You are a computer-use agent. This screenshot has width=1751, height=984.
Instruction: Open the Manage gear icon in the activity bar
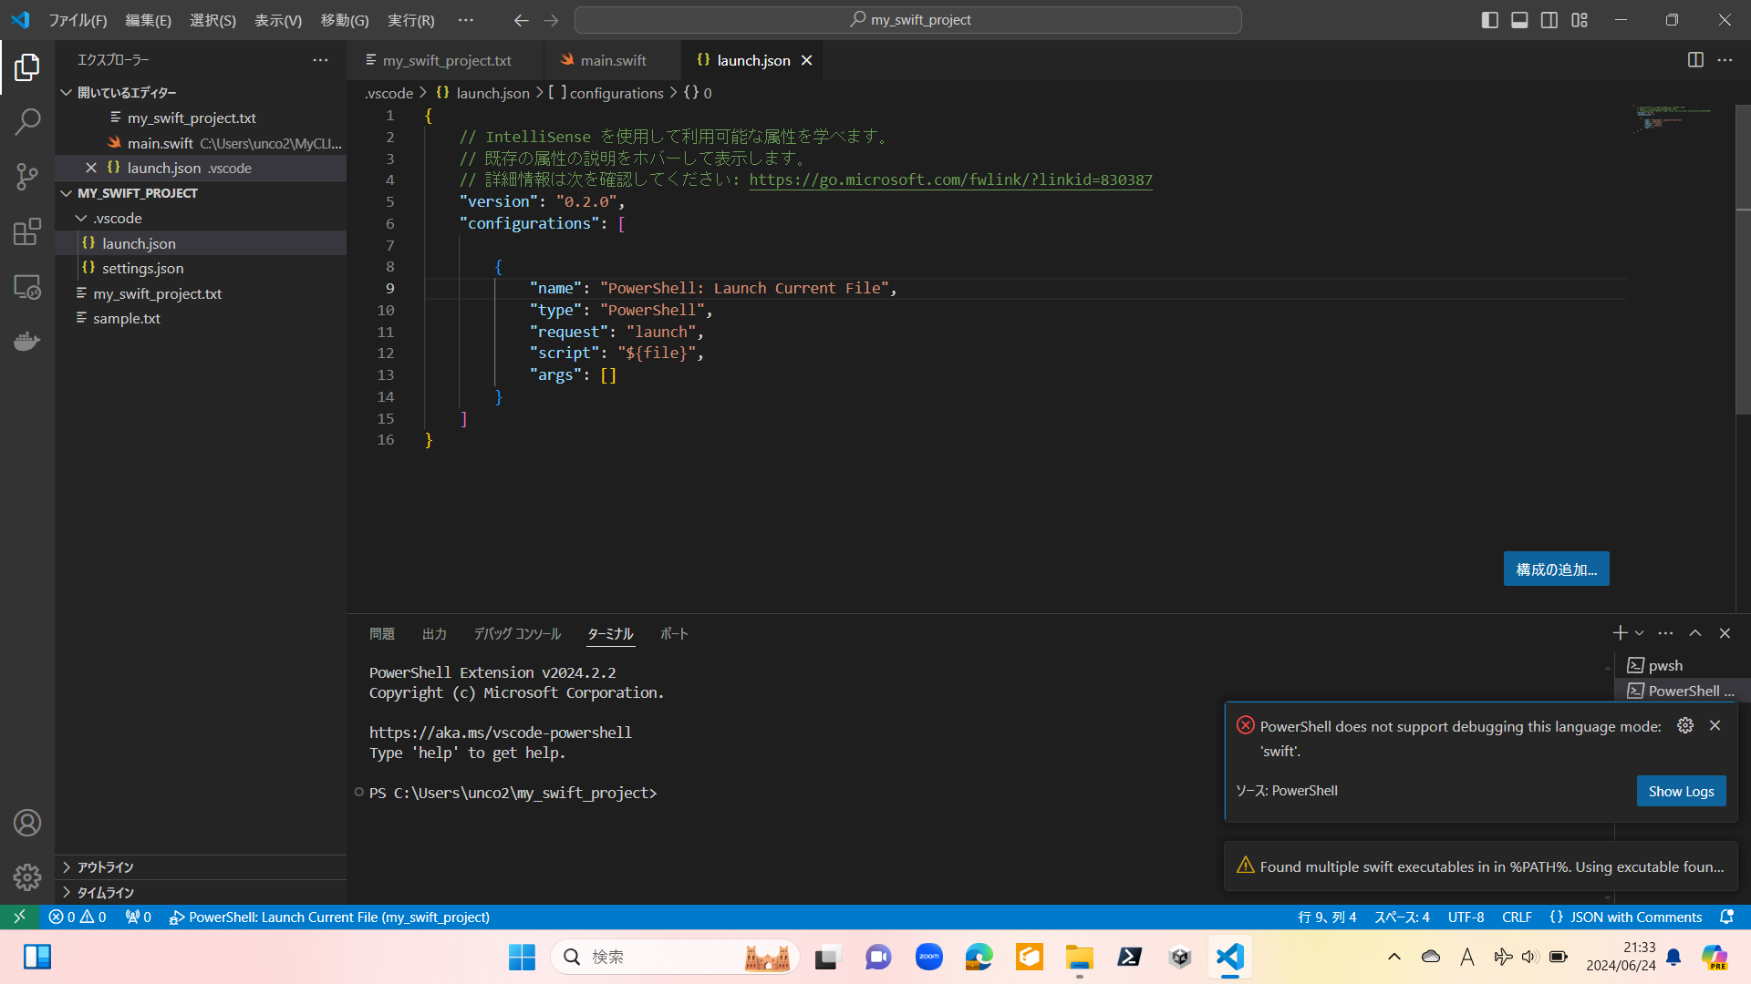click(x=27, y=876)
